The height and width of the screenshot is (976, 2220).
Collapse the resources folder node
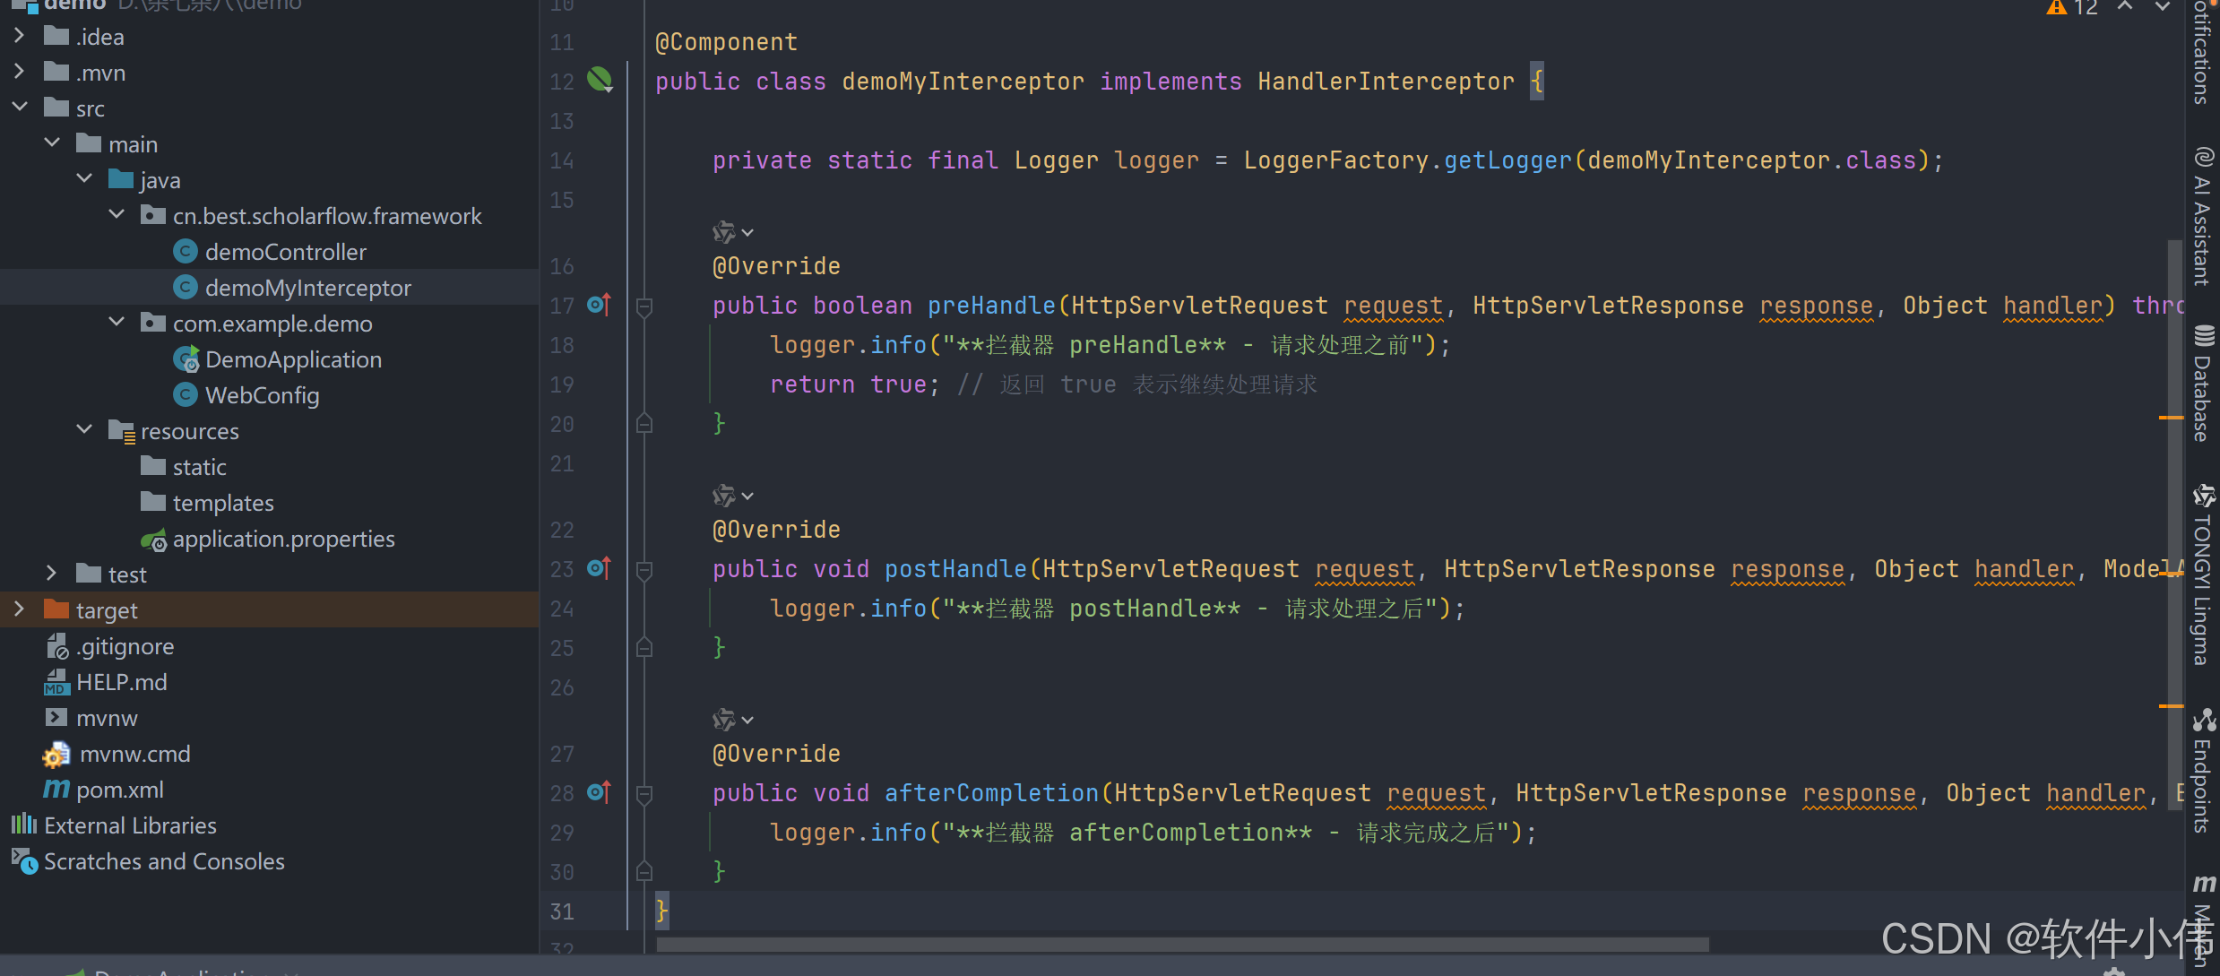tap(84, 430)
